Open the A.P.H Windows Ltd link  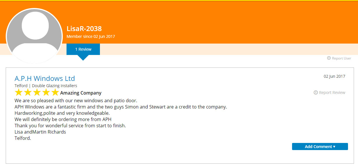(x=45, y=78)
